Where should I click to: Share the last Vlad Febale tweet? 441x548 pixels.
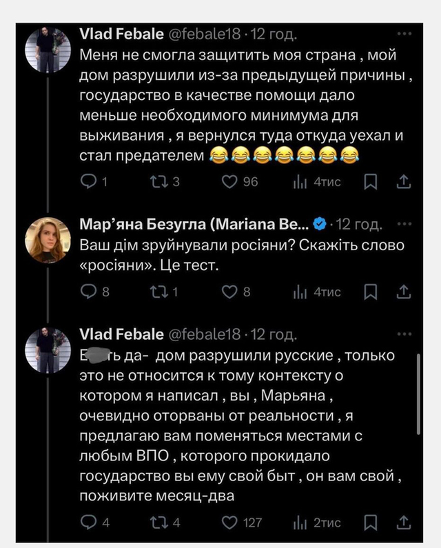[405, 522]
